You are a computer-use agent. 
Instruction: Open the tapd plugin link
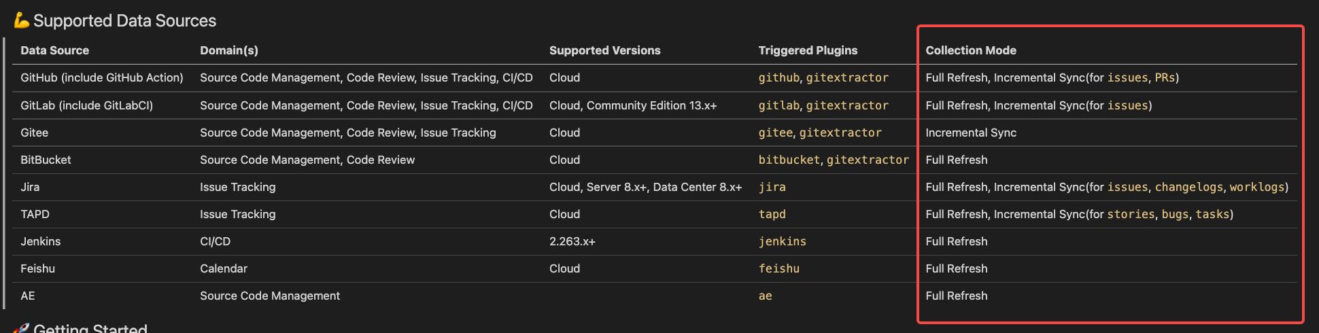[772, 214]
